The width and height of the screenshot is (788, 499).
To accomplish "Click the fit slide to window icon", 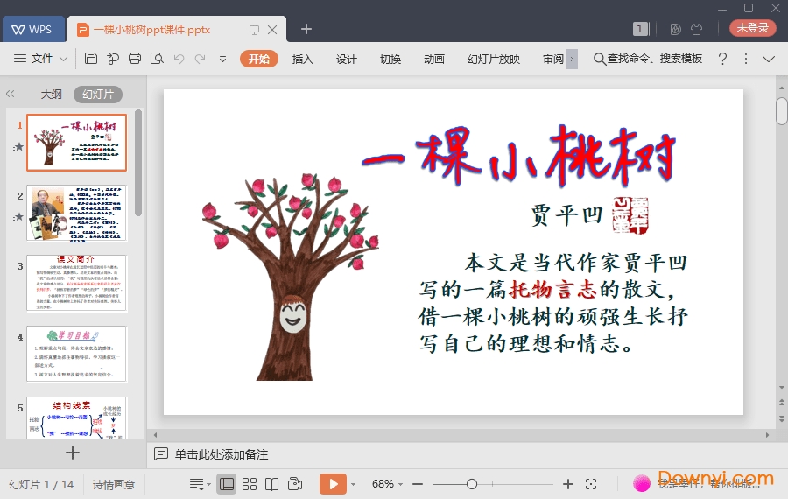I will 591,484.
